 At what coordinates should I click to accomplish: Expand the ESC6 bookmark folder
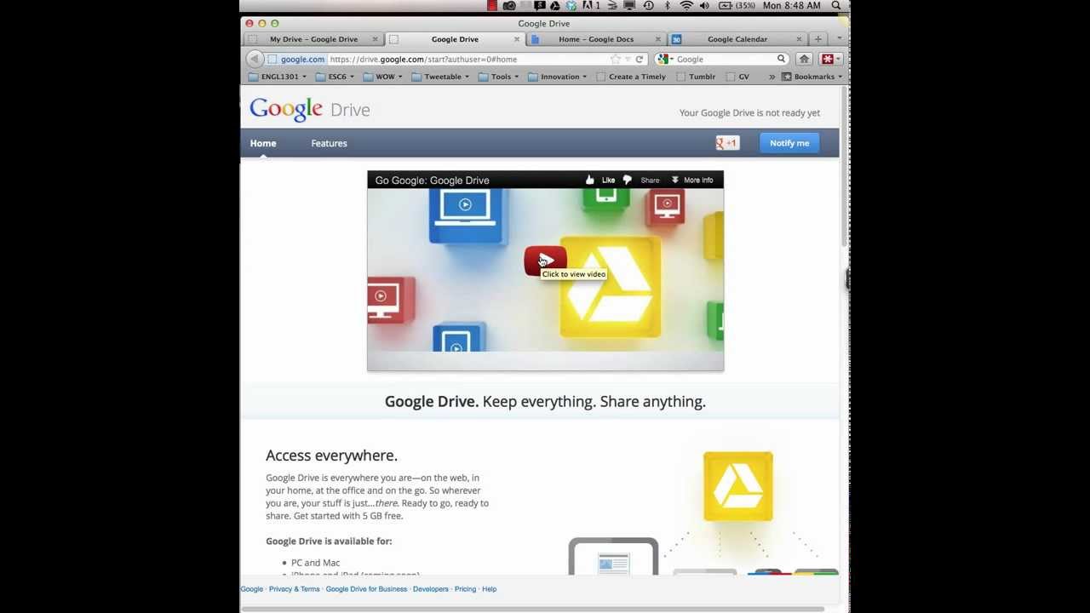point(336,77)
